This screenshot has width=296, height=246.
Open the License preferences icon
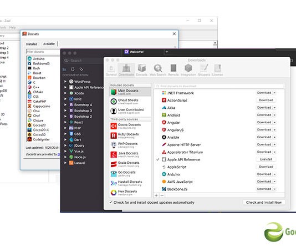217,70
